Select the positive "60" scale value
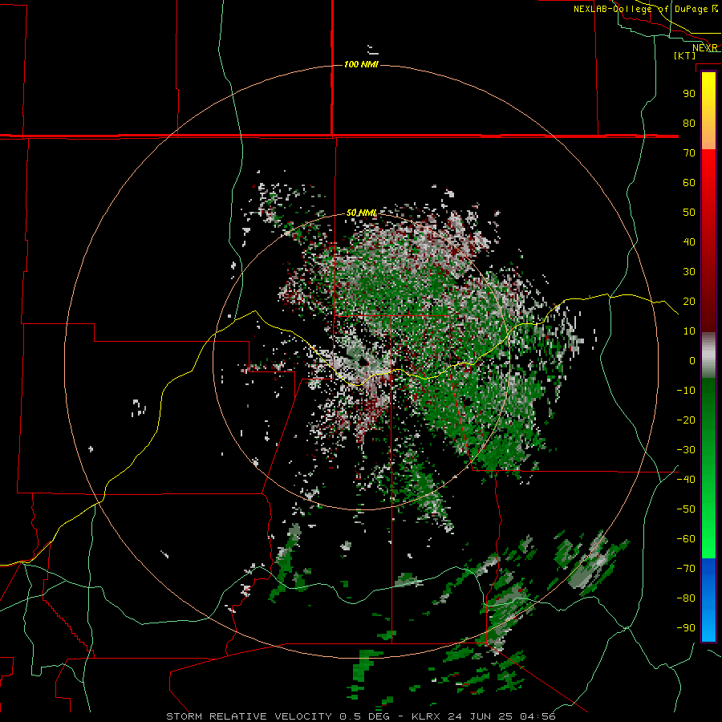 689,182
